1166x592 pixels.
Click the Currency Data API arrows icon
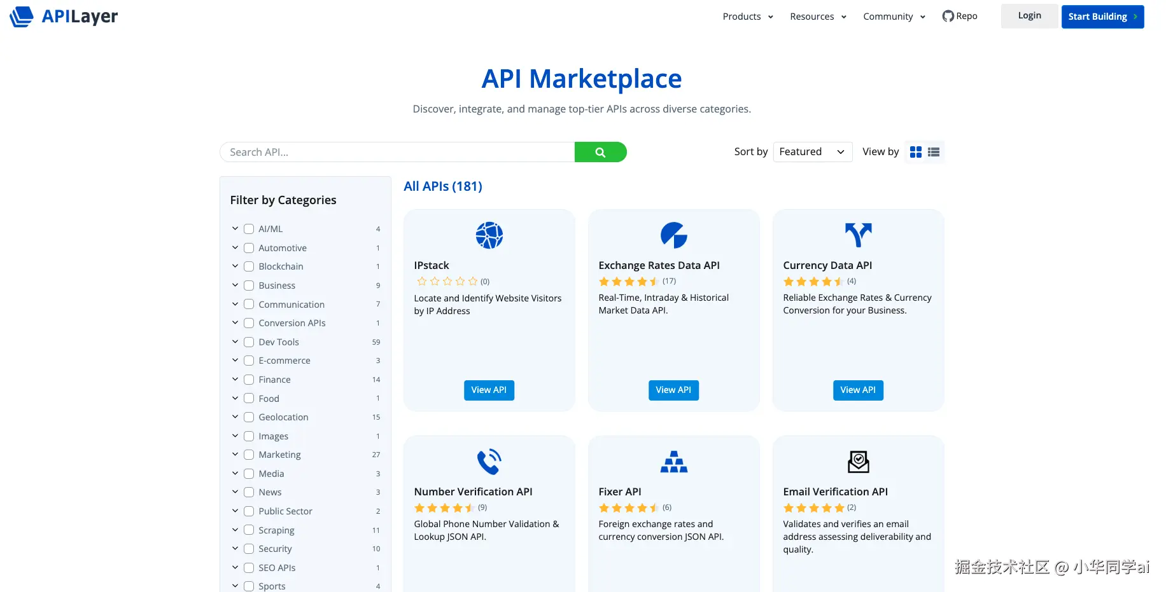coord(859,235)
